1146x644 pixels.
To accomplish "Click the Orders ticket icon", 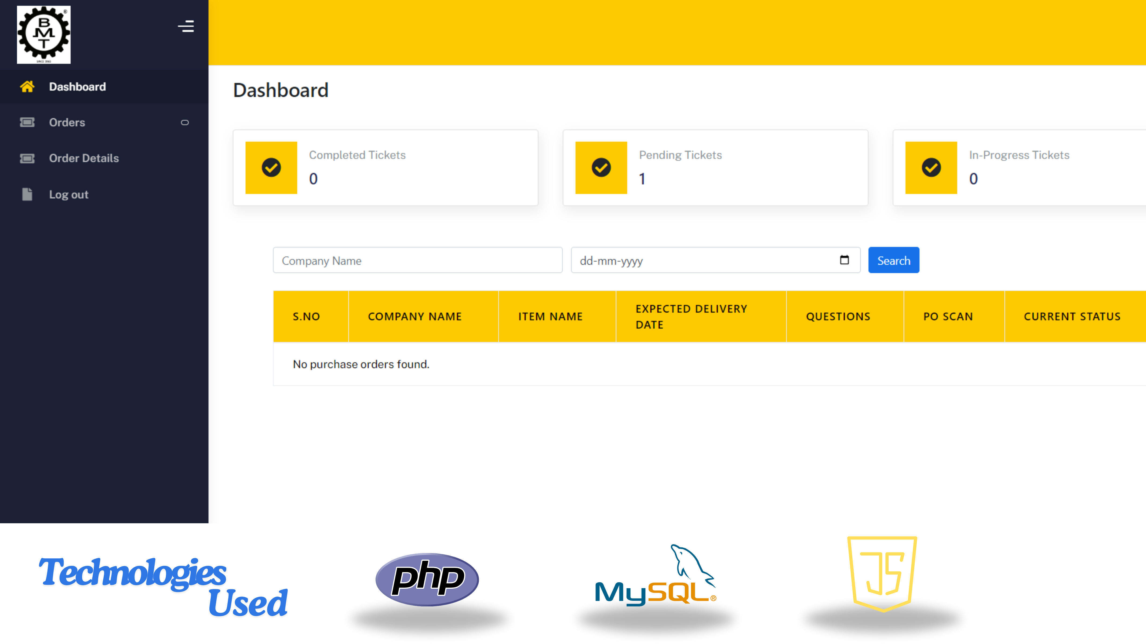I will (x=27, y=122).
